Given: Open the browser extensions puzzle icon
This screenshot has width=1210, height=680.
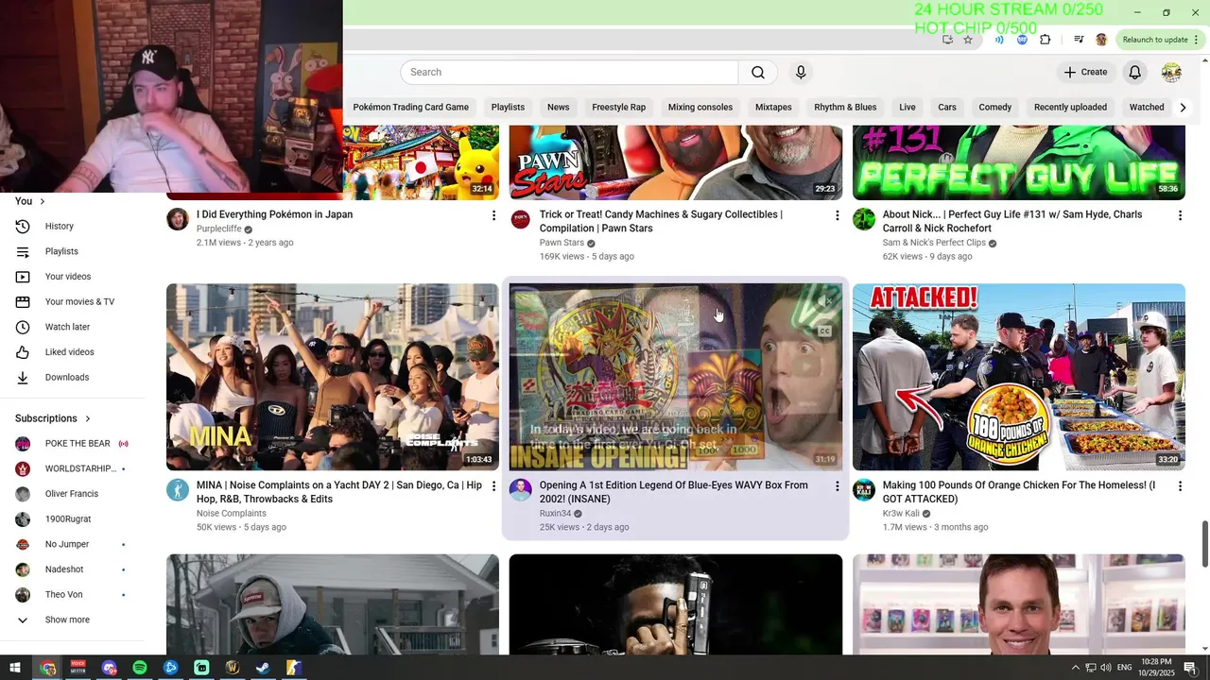Looking at the screenshot, I should pyautogui.click(x=1046, y=40).
